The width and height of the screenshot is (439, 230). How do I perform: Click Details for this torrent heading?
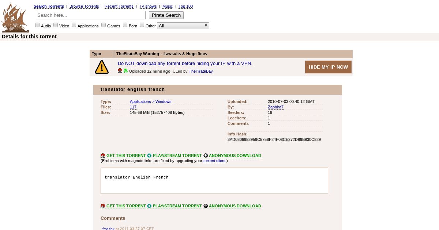[29, 37]
